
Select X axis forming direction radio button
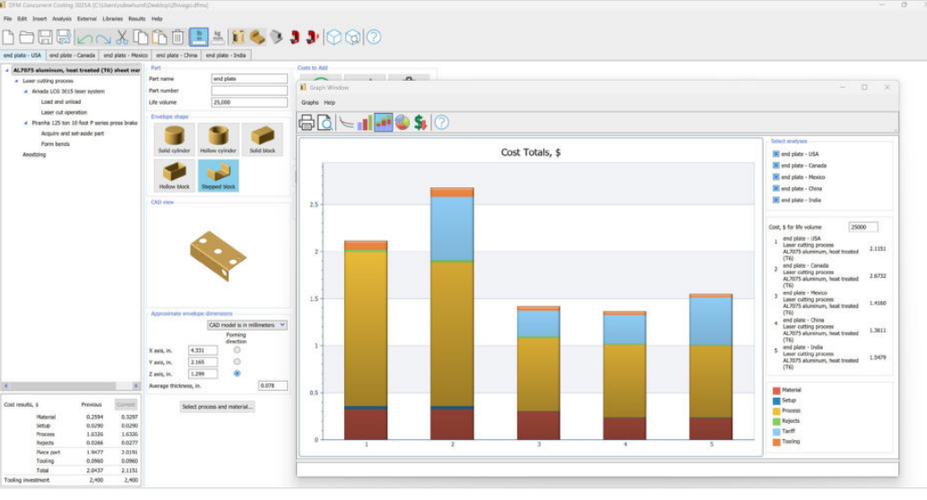(x=237, y=349)
